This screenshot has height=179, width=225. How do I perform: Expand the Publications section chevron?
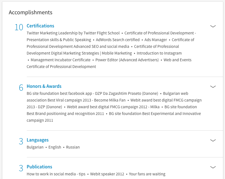(x=213, y=167)
